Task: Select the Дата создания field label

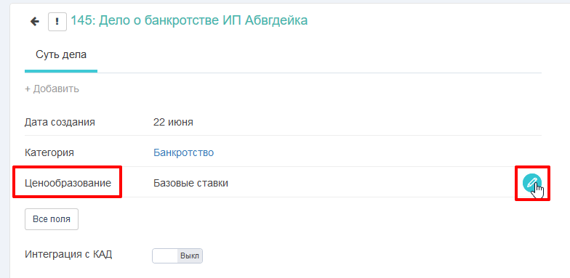Action: coord(60,122)
